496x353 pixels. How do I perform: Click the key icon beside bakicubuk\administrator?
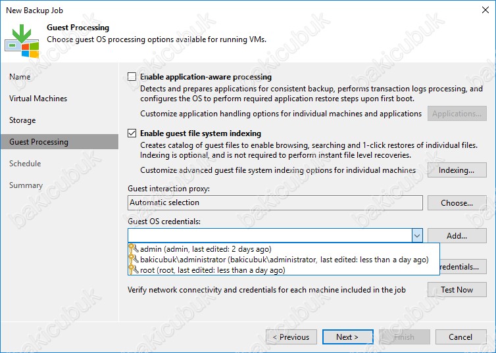pyautogui.click(x=133, y=260)
